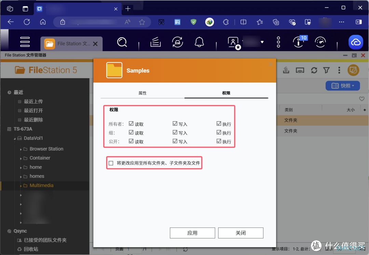Switch to the 权限 tab
The image size is (369, 255).
226,93
